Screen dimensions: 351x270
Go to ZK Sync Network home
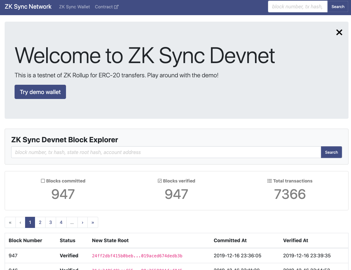pos(28,7)
